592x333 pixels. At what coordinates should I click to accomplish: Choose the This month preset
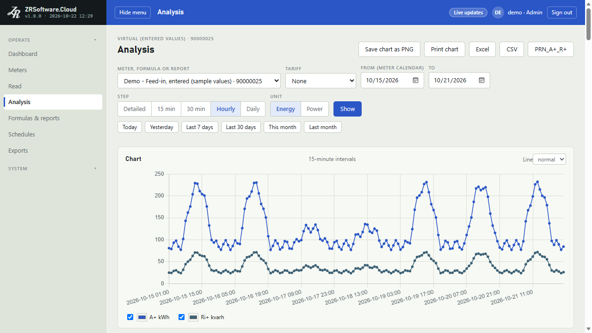(x=283, y=127)
